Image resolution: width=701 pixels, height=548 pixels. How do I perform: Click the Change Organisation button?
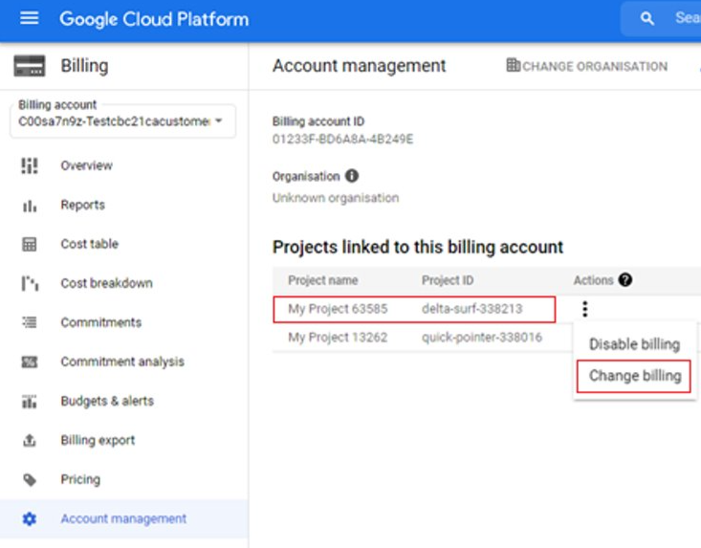[586, 66]
